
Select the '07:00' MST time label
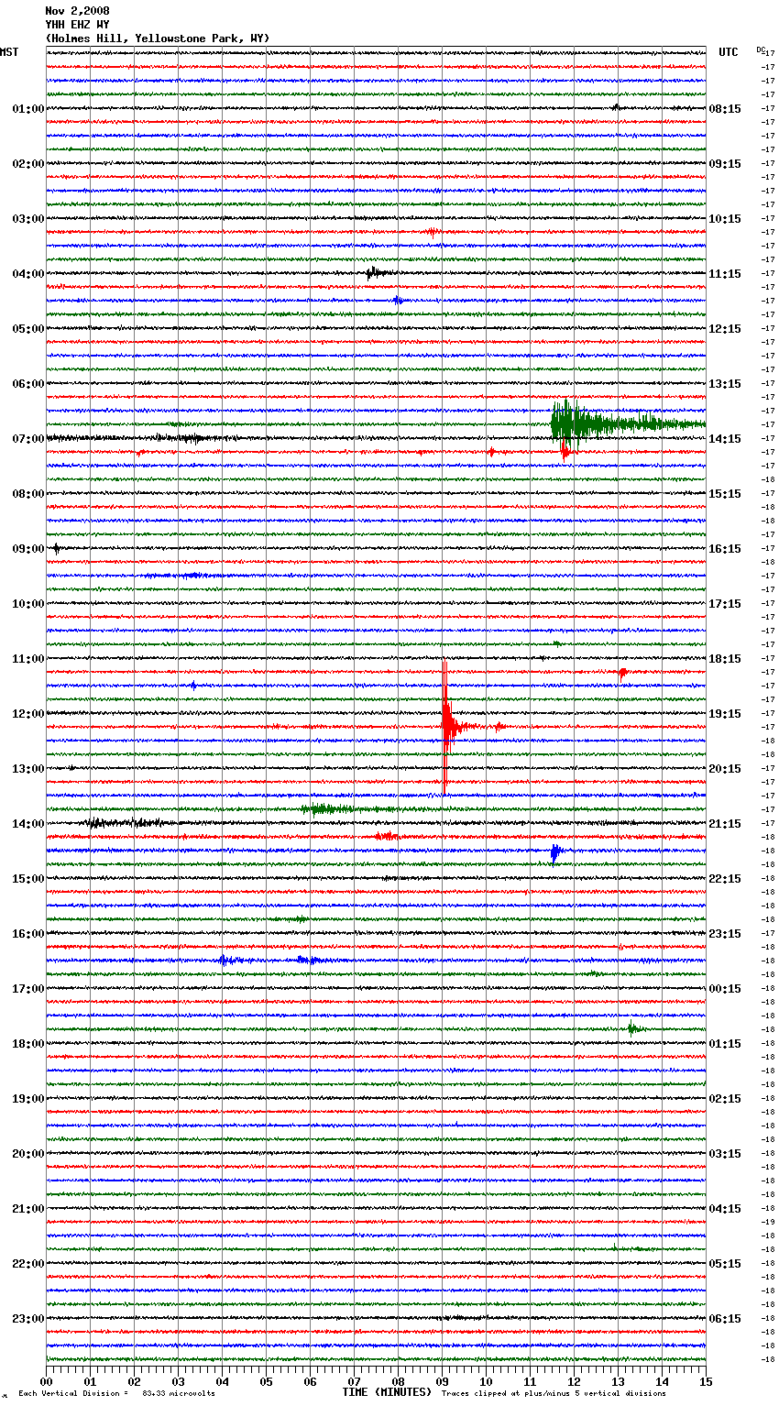tap(28, 439)
